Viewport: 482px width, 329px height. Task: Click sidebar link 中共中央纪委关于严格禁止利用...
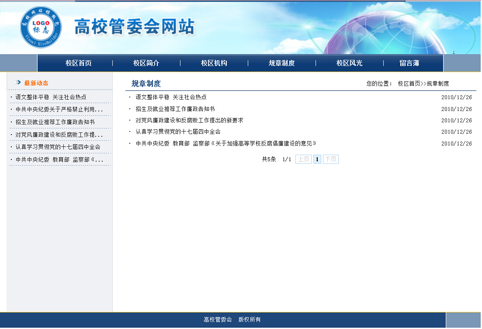coord(59,110)
